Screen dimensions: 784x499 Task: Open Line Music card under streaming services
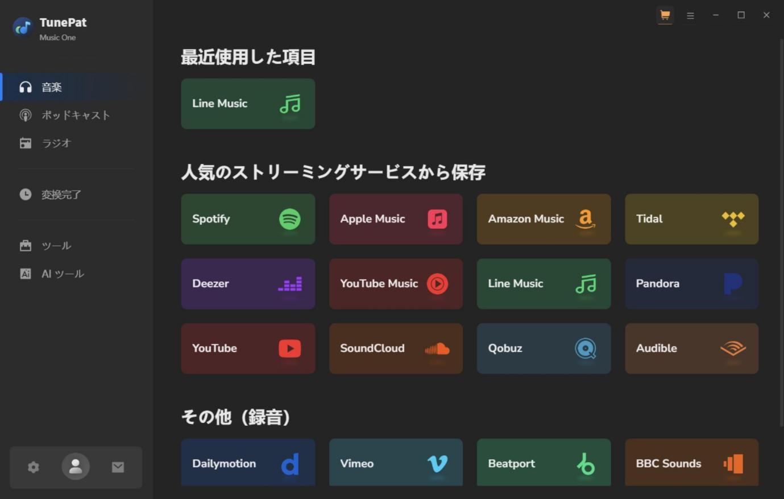[x=544, y=284]
